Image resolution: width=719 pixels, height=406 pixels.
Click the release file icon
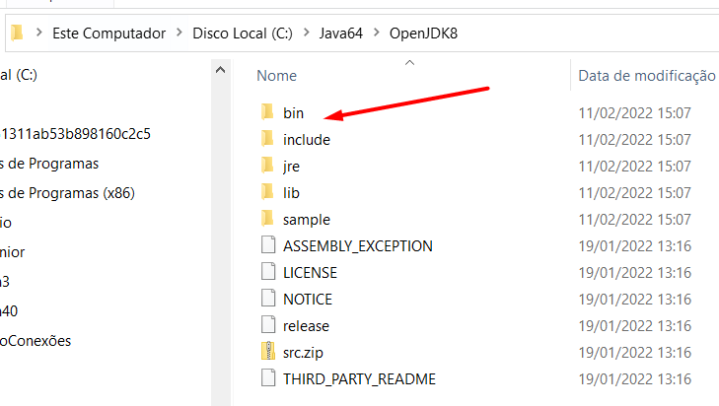268,324
